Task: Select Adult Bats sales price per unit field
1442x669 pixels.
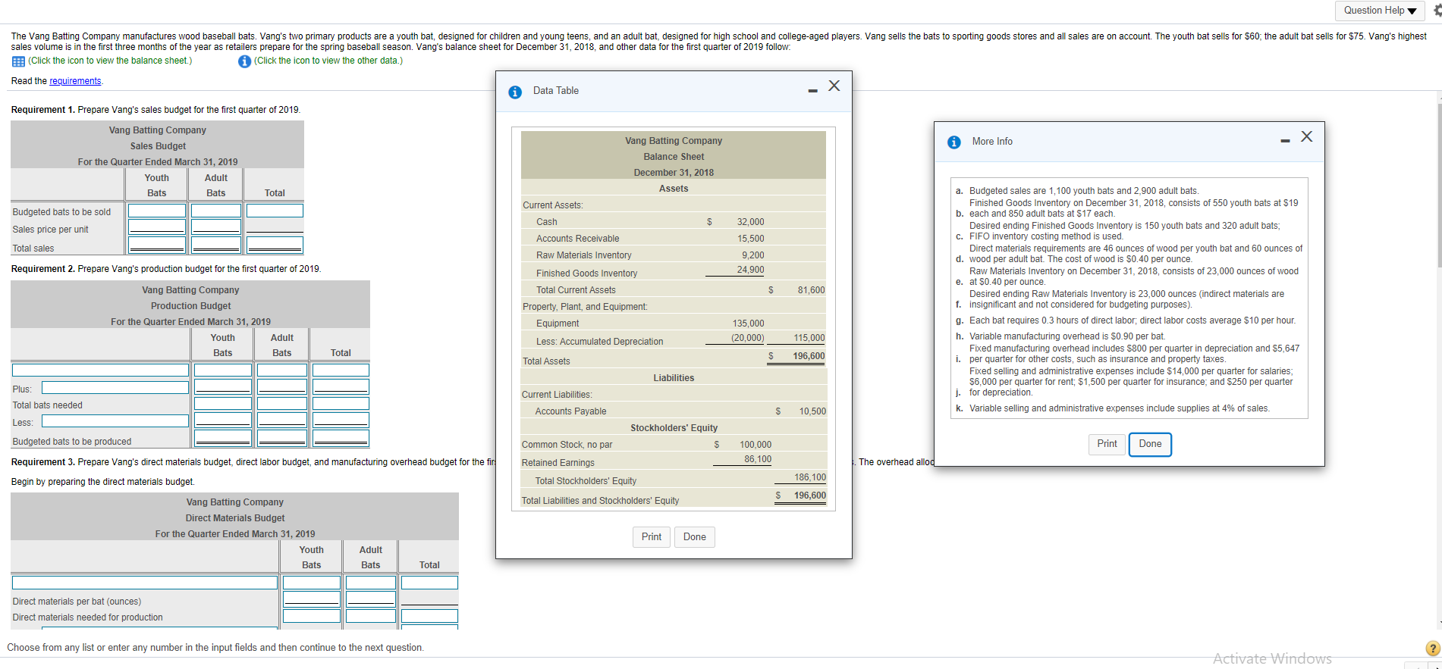Action: (x=216, y=227)
